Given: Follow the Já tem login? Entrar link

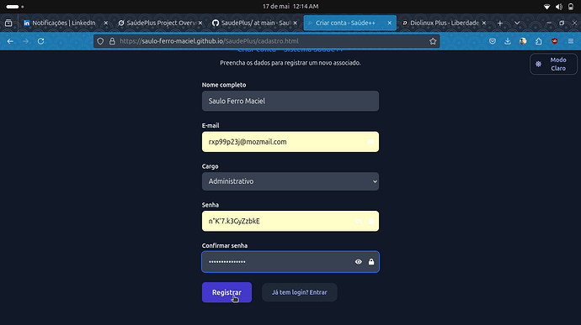Looking at the screenshot, I should (x=300, y=292).
